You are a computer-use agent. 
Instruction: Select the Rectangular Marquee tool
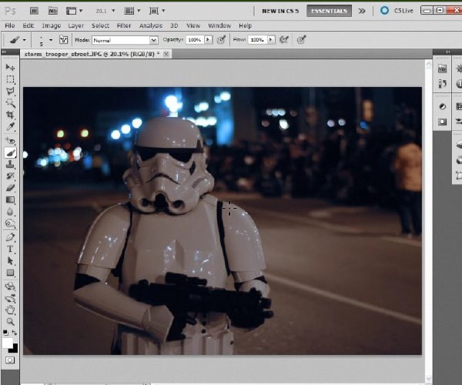10,79
